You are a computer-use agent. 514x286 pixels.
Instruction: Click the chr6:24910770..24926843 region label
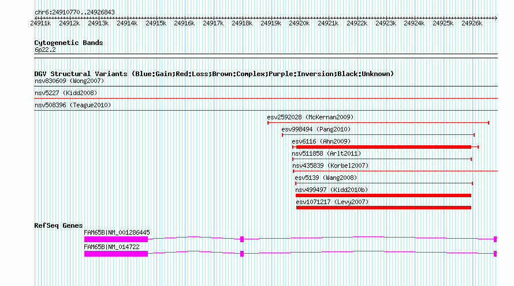(75, 13)
